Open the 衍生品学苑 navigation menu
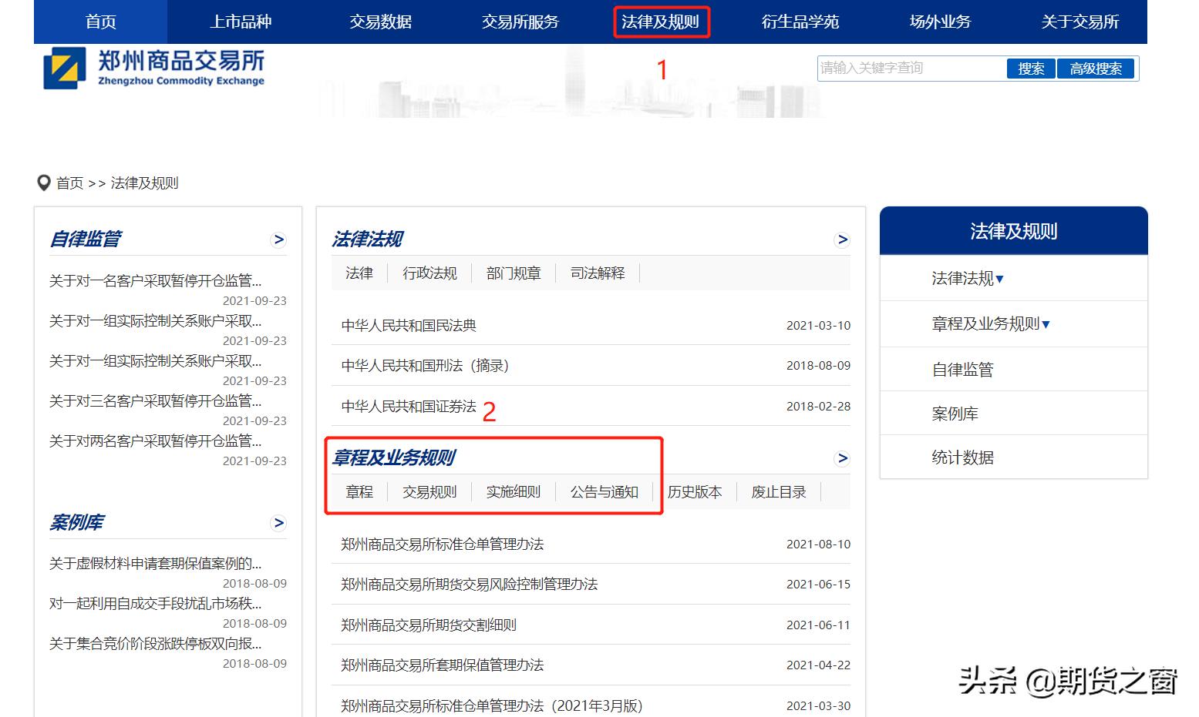 [800, 22]
